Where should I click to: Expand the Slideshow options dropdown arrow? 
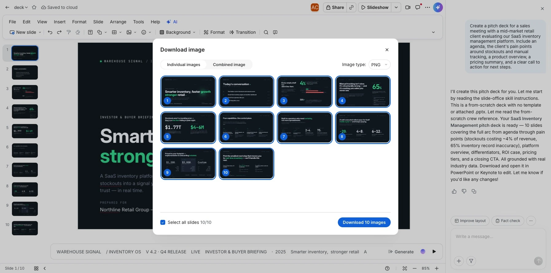396,7
